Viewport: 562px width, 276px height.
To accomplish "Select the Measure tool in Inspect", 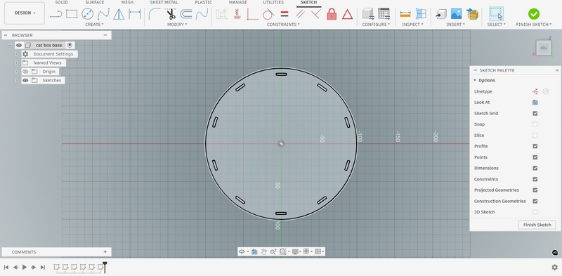I will (405, 14).
